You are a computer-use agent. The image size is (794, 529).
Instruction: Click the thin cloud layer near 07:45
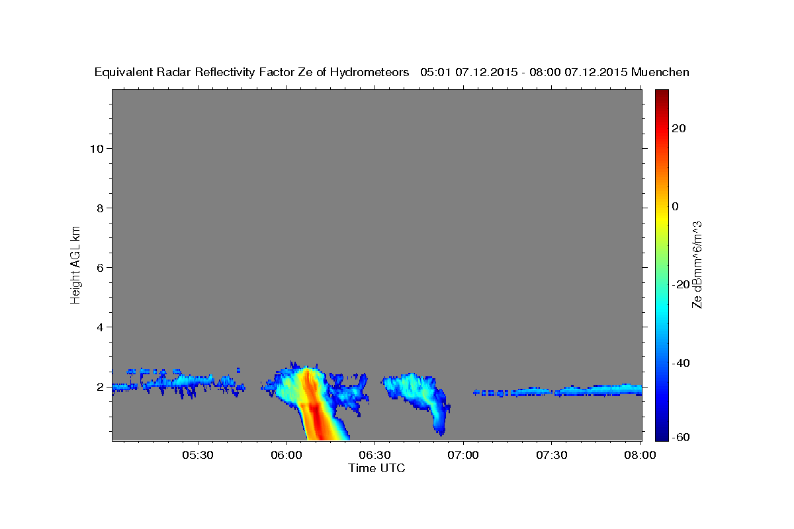click(599, 389)
